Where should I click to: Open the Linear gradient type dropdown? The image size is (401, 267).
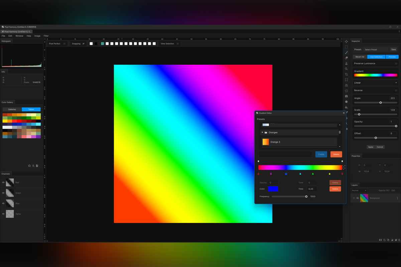[375, 82]
